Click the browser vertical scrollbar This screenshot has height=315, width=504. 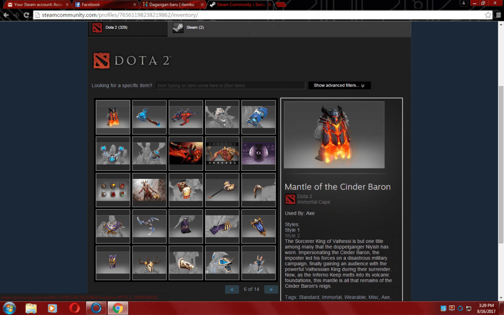coord(500,151)
